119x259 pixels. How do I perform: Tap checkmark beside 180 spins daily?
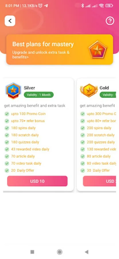(7, 128)
